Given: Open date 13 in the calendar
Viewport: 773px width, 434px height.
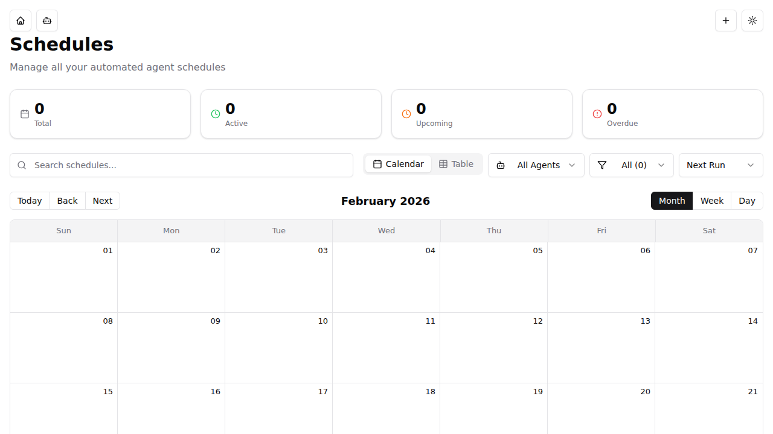Looking at the screenshot, I should tap(645, 321).
